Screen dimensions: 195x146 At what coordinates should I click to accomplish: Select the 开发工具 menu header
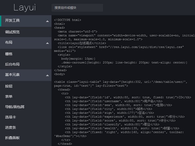(13, 21)
